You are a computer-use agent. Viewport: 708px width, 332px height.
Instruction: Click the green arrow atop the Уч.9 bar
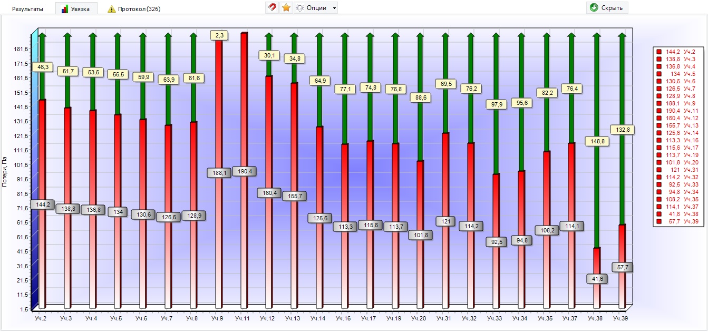tap(219, 35)
